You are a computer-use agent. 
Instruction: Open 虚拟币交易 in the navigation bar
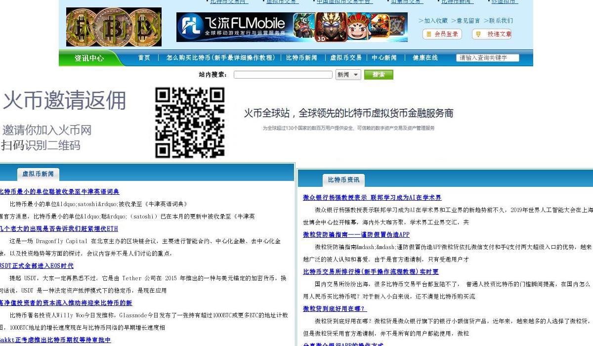tap(346, 58)
